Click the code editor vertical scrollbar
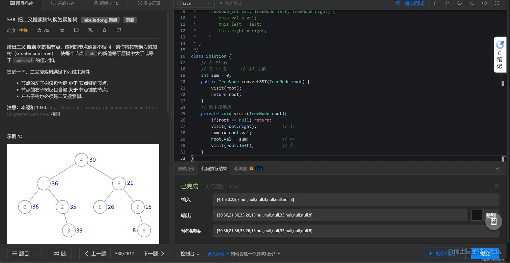The image size is (510, 263). pyautogui.click(x=503, y=83)
